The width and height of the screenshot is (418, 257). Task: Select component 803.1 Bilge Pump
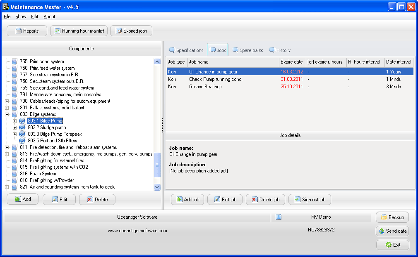point(45,121)
